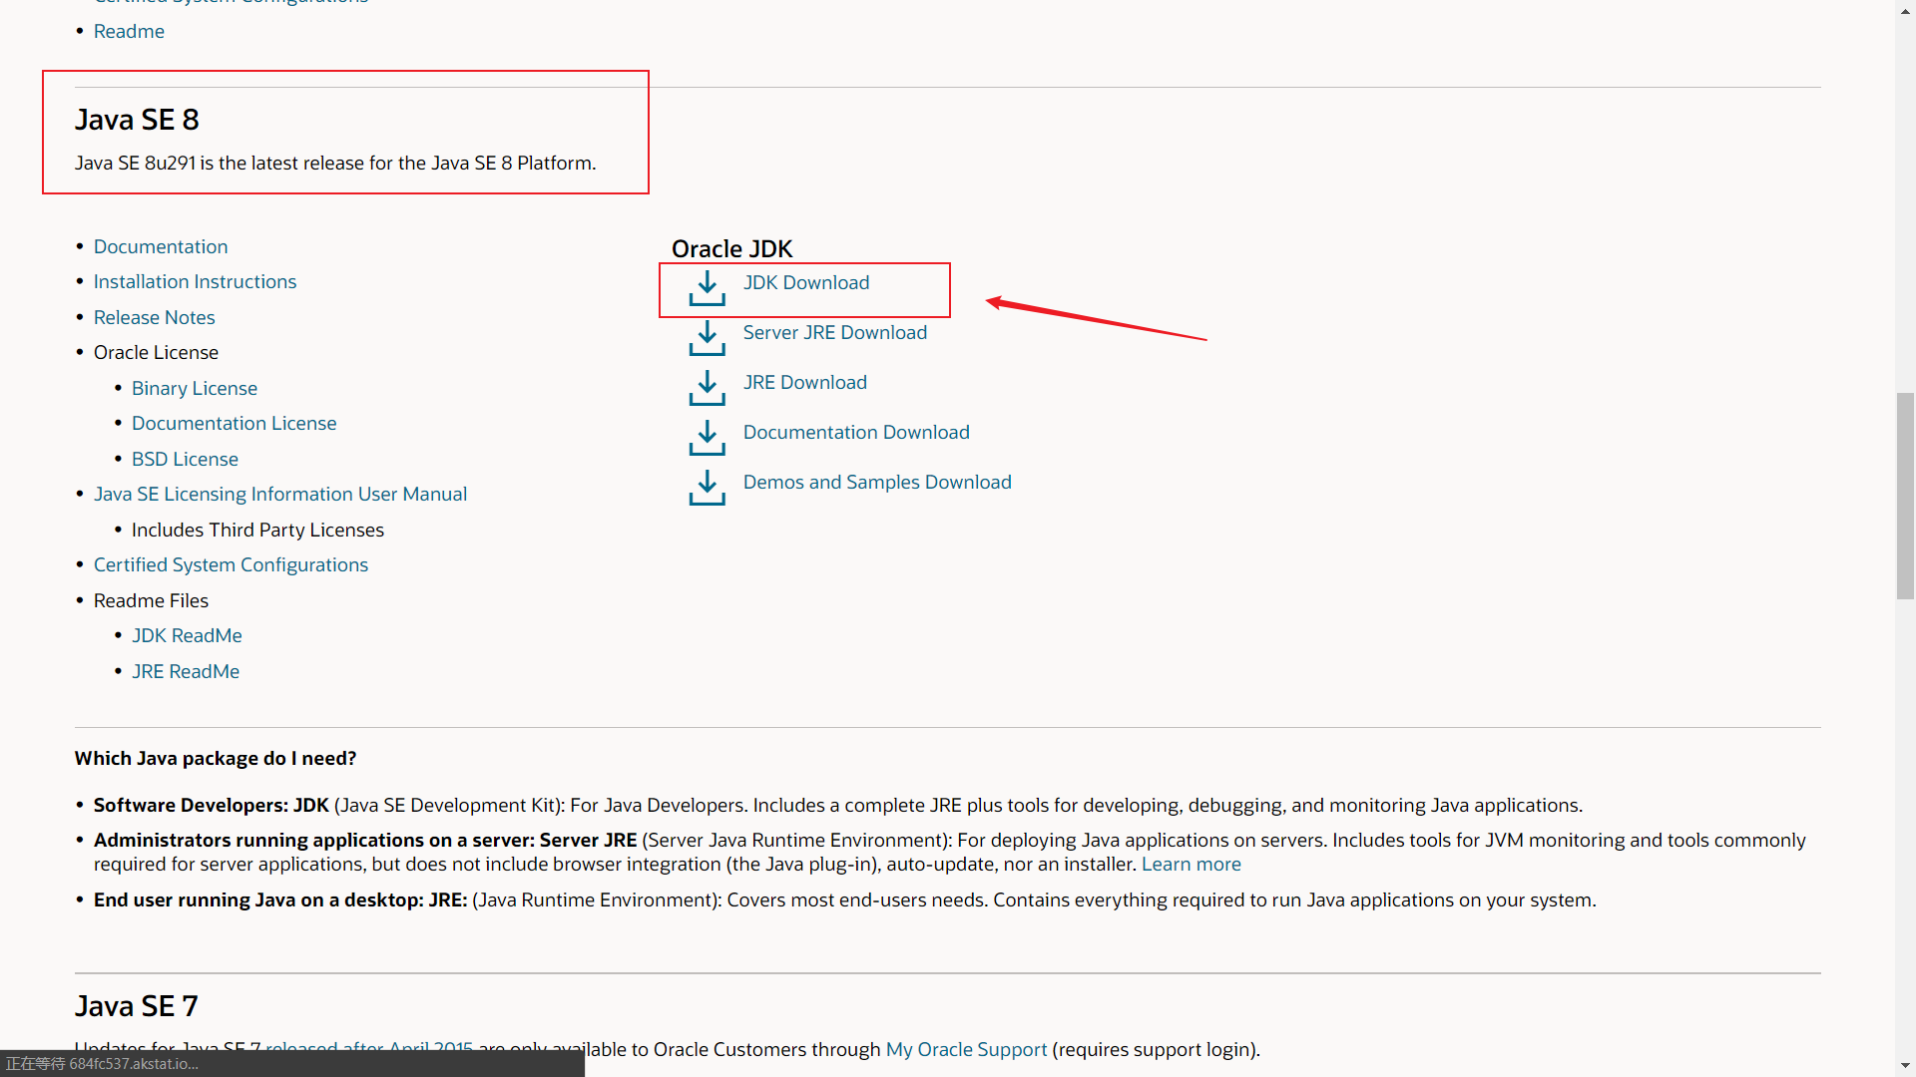This screenshot has width=1916, height=1077.
Task: Open the JDK ReadMe link
Action: point(187,636)
